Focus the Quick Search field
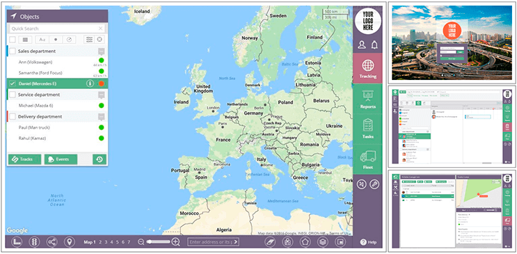Viewport: 517px width, 254px height. tap(57, 29)
